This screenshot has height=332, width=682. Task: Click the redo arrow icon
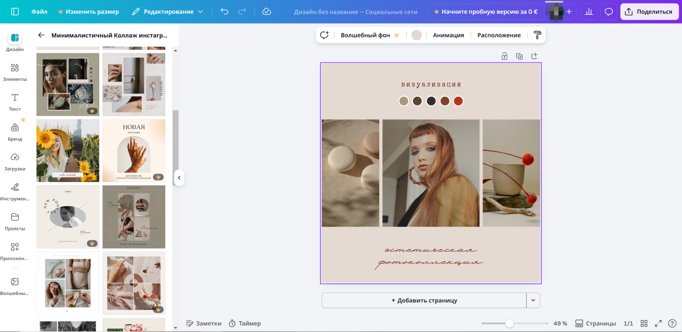pos(242,12)
